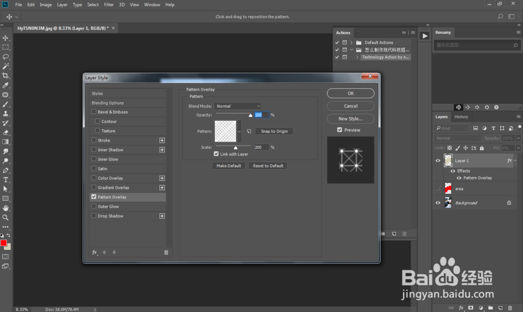Select the Rectangle shape tool

(x=5, y=199)
